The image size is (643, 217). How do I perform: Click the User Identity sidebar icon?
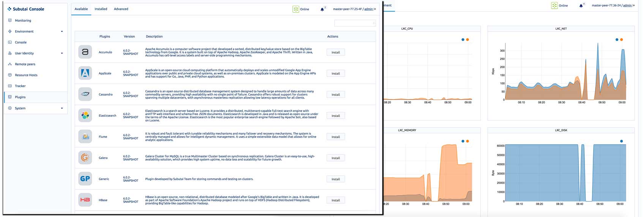(x=10, y=53)
